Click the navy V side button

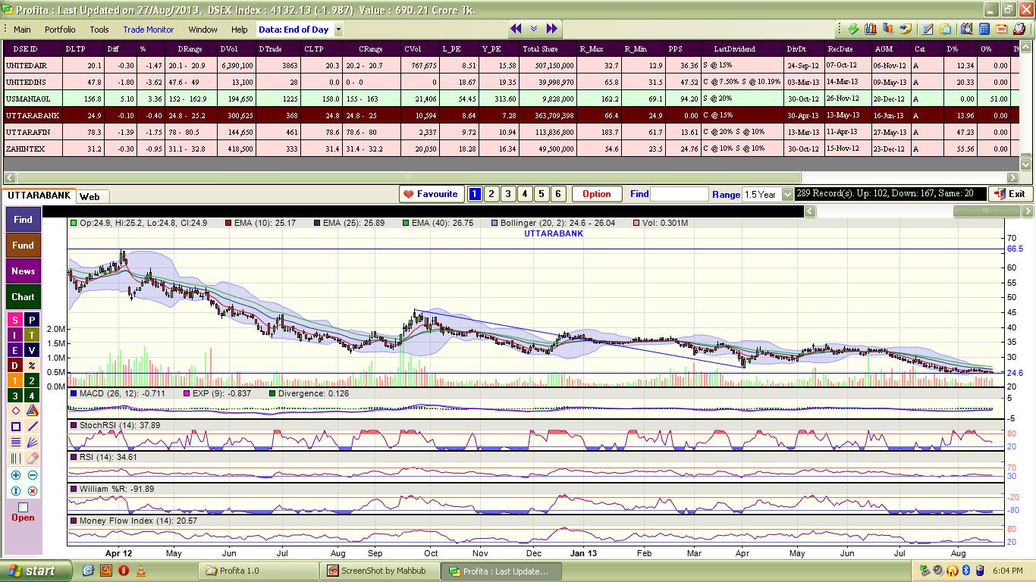(x=32, y=350)
